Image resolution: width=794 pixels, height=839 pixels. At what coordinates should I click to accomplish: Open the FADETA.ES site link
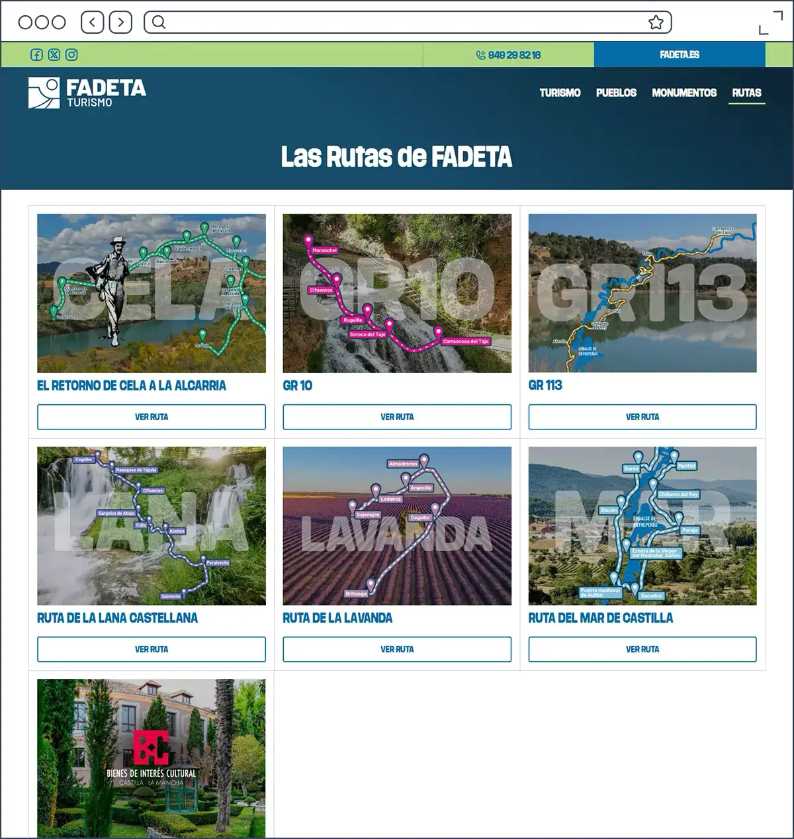(680, 55)
